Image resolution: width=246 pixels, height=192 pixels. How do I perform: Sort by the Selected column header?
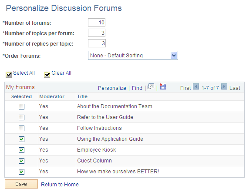pos(21,96)
